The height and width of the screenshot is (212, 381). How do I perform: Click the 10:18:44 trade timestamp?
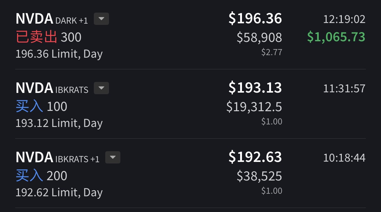tap(344, 158)
